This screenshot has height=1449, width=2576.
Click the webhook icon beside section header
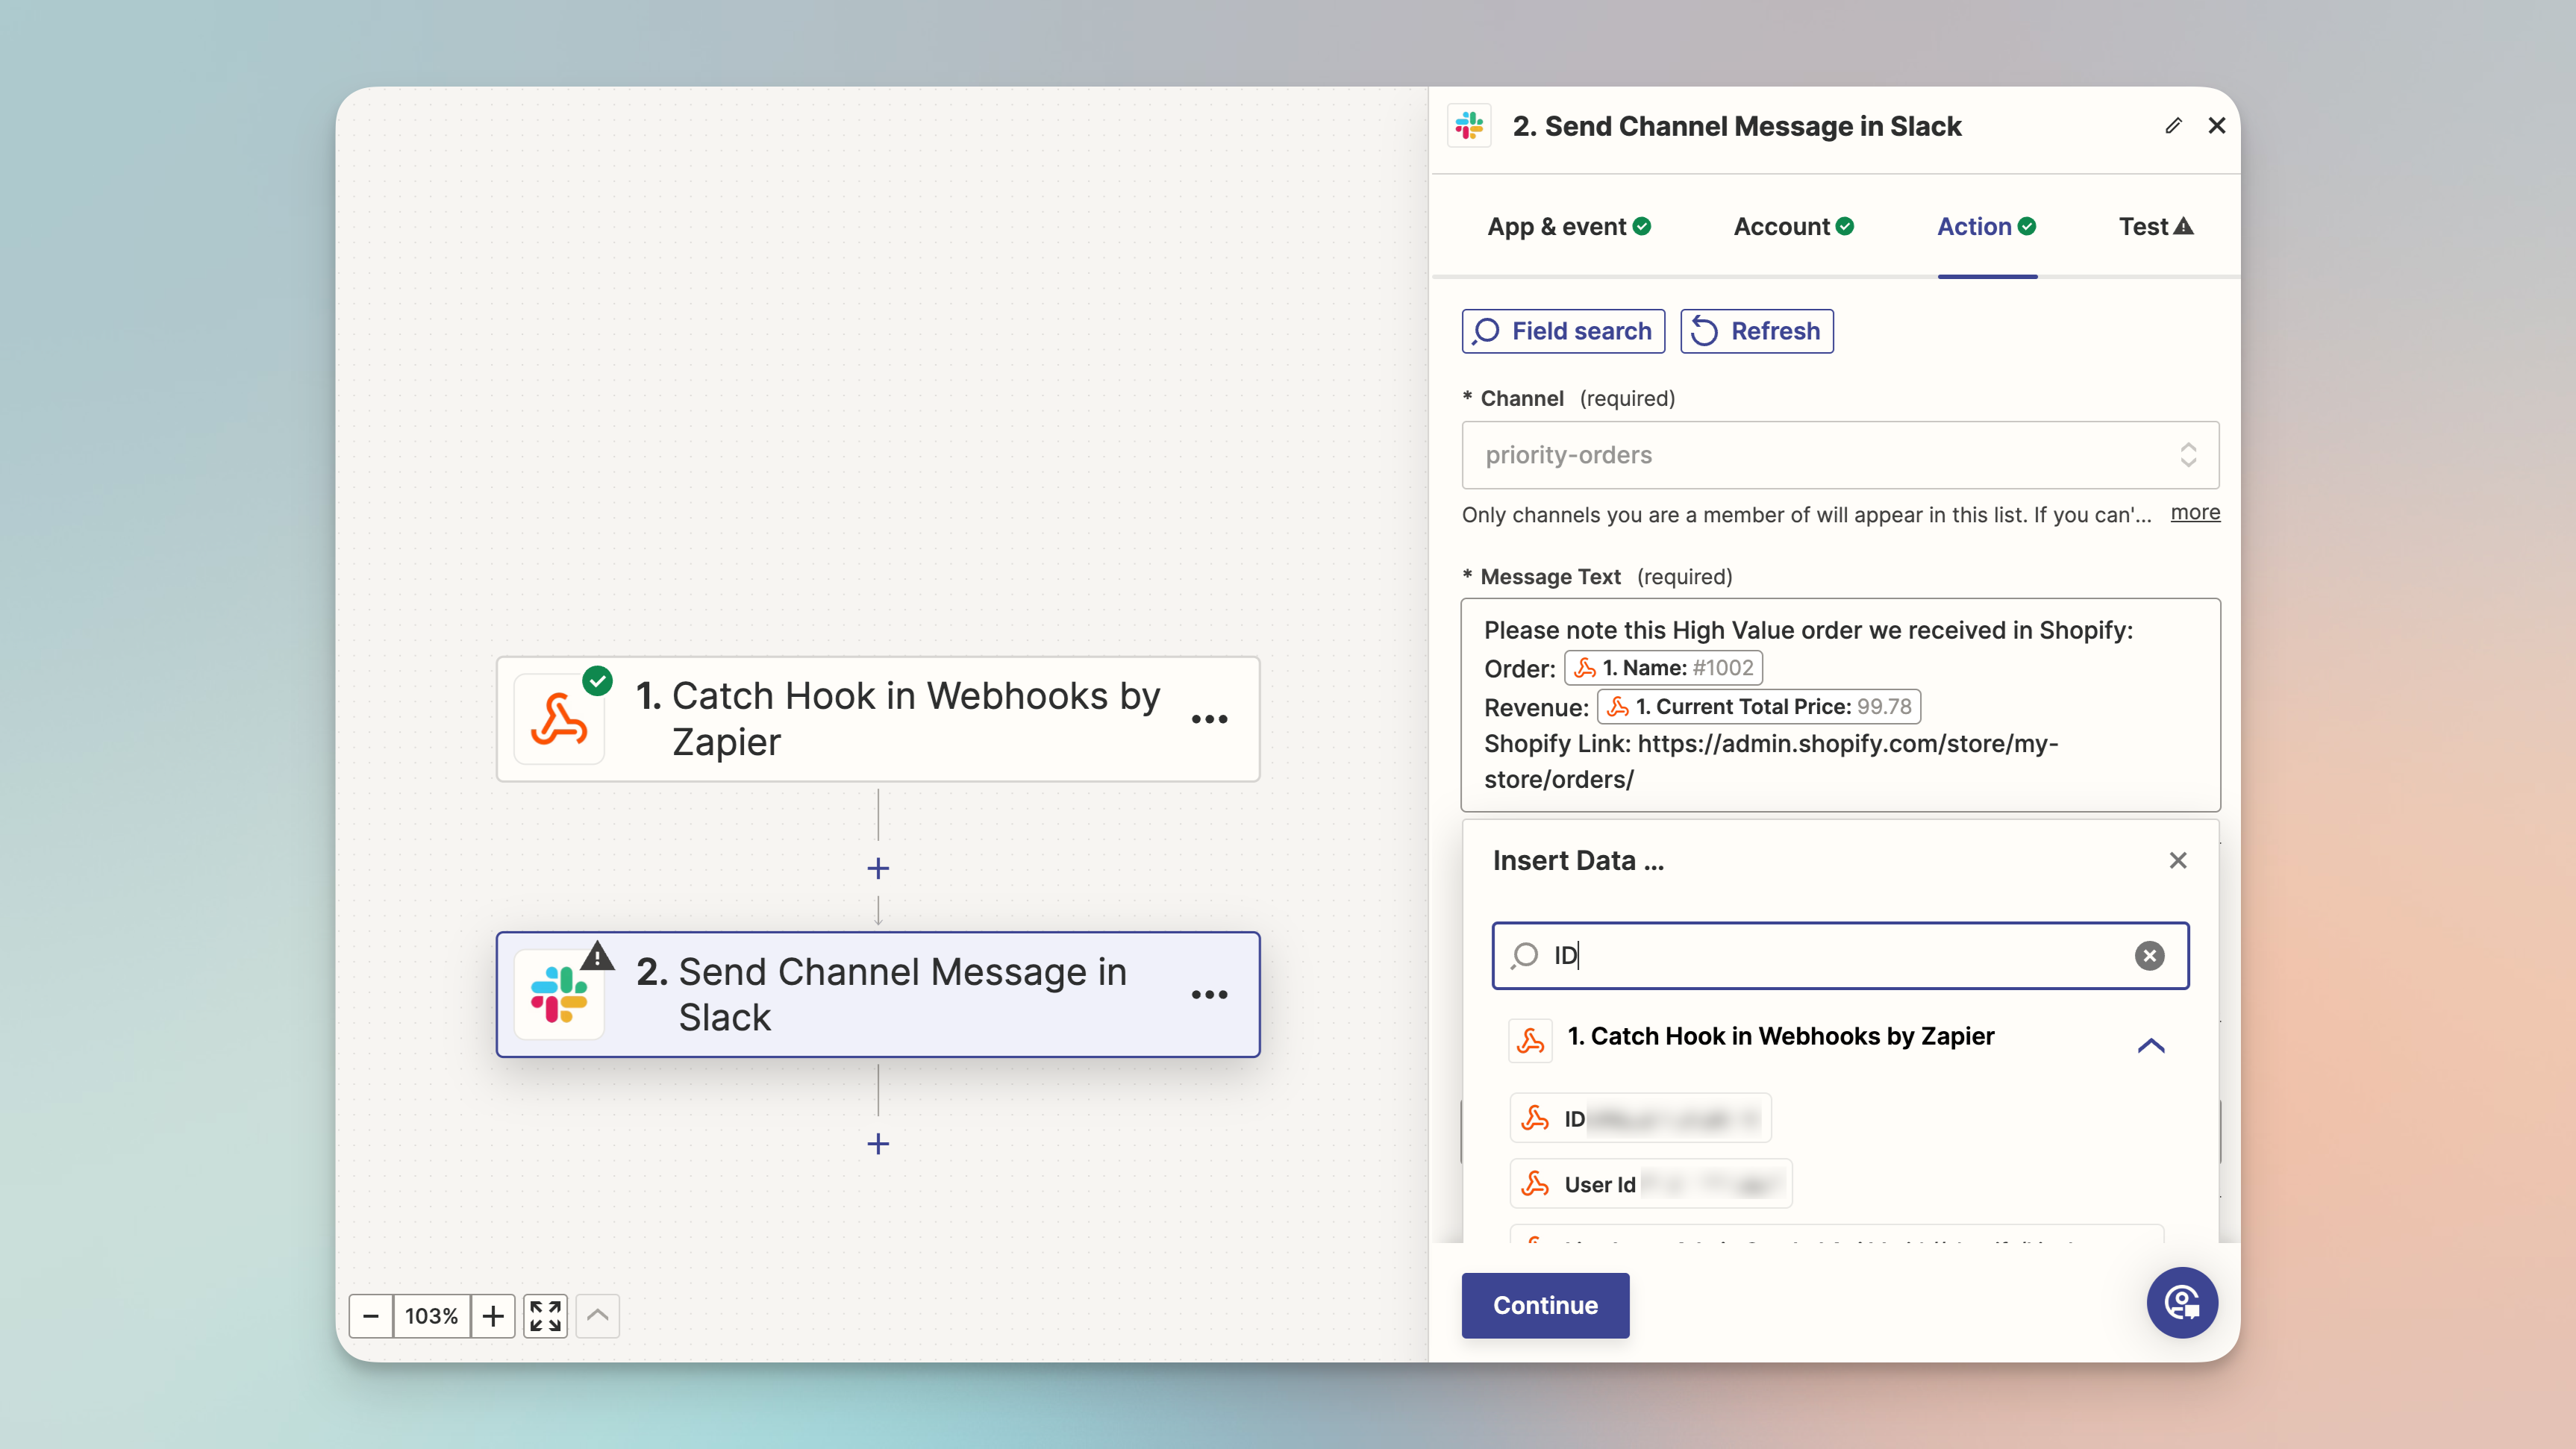tap(1530, 1042)
